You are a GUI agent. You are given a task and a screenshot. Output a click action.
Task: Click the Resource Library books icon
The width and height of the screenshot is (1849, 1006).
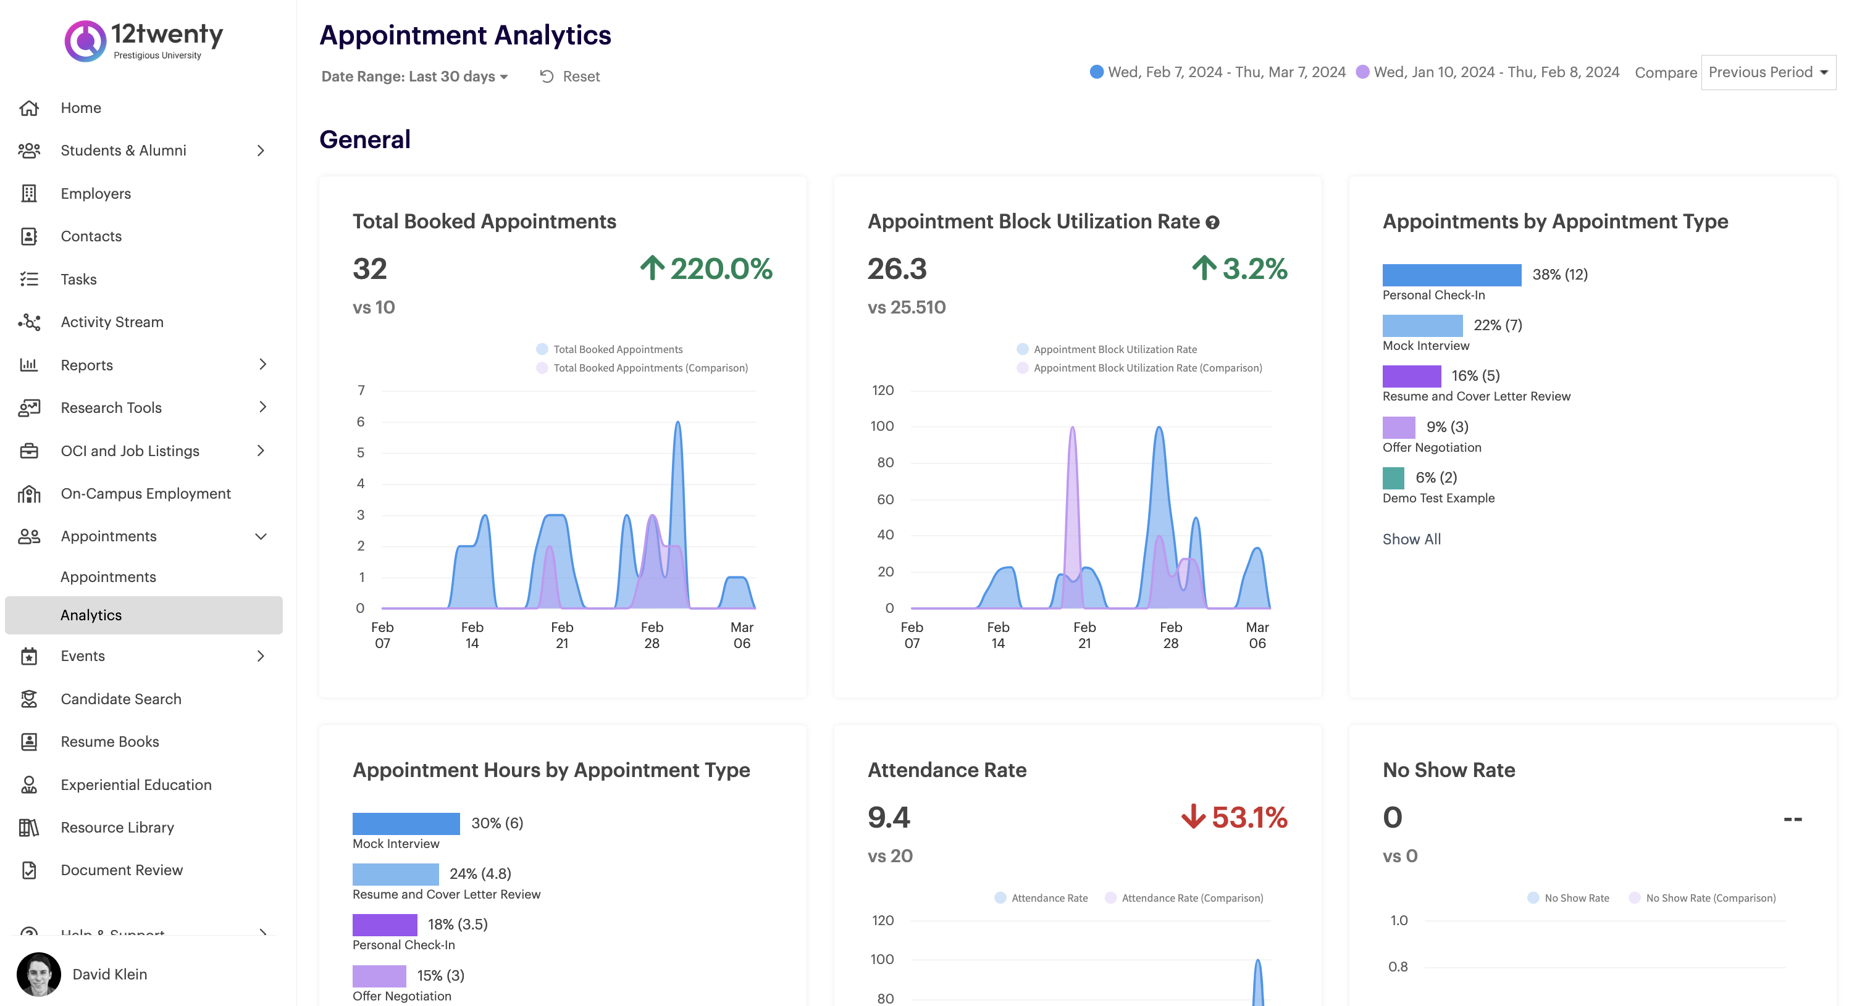point(28,828)
